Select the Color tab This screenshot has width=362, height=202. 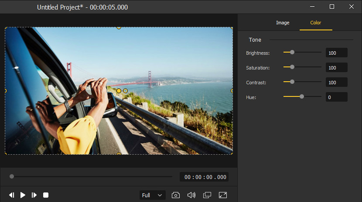(x=315, y=23)
